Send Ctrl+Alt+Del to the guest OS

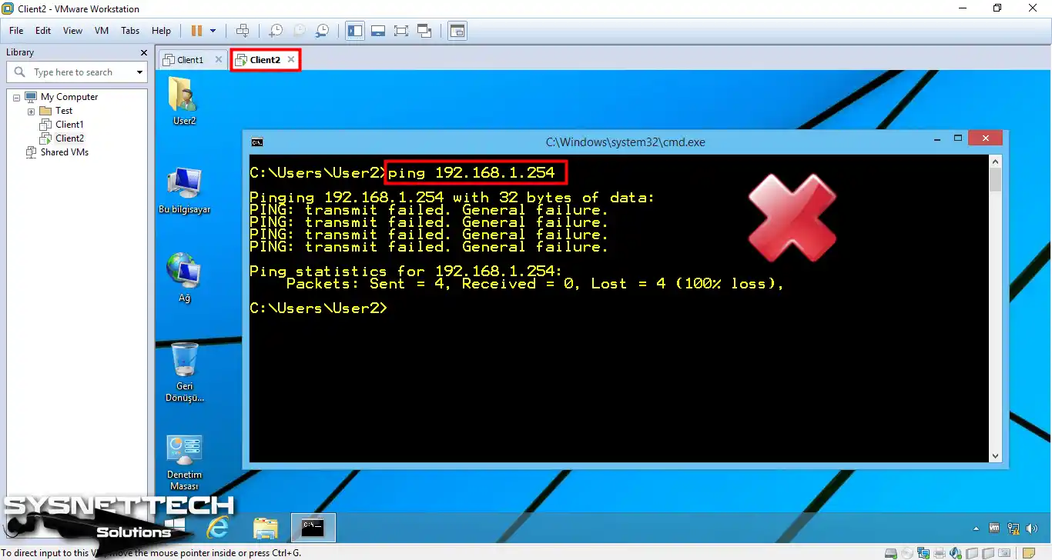point(243,31)
